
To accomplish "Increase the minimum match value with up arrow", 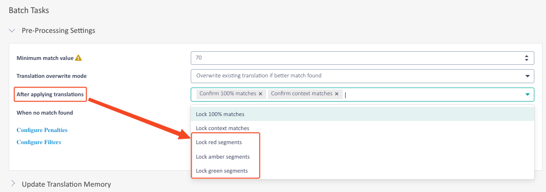I will tap(527, 56).
